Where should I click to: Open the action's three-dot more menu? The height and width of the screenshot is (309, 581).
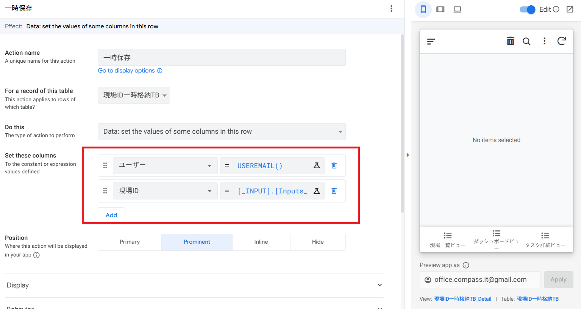[391, 9]
